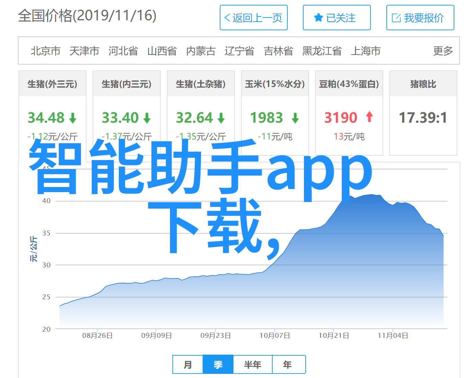Select 黑龙江省 region
467x378 pixels.
tap(322, 51)
